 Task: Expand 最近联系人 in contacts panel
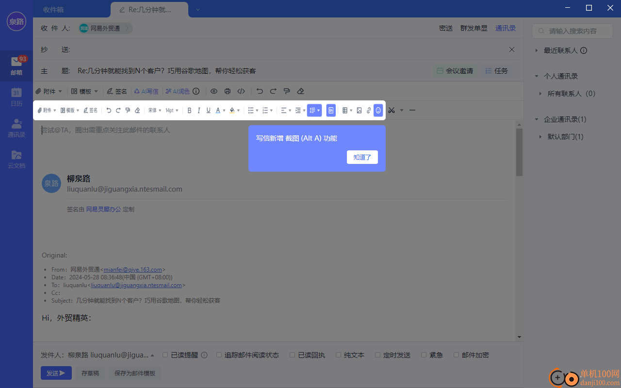click(x=537, y=50)
